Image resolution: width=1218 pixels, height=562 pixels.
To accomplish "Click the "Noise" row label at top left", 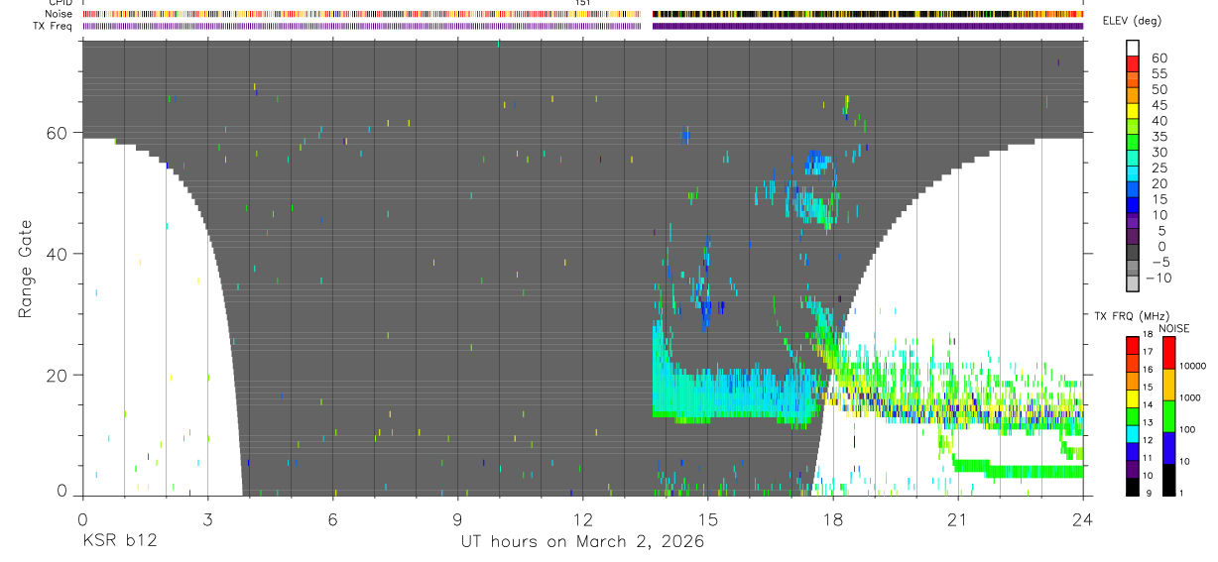I will (57, 14).
